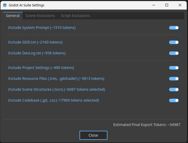This screenshot has width=188, height=143.
Task: Toggle the Include Scene Structures switch
Action: tap(174, 90)
